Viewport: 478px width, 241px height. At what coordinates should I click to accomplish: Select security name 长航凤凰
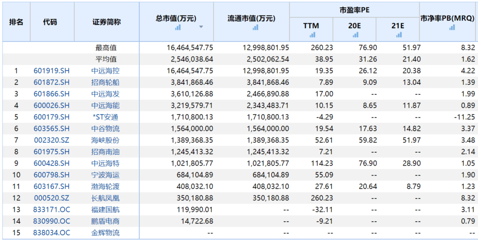point(105,198)
